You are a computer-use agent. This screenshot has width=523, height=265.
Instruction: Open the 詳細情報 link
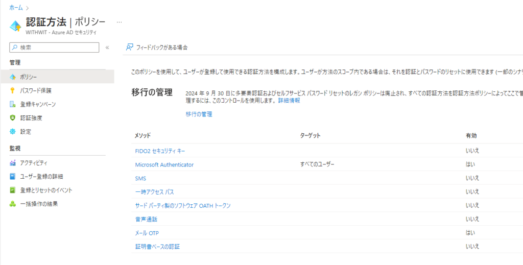click(x=289, y=101)
